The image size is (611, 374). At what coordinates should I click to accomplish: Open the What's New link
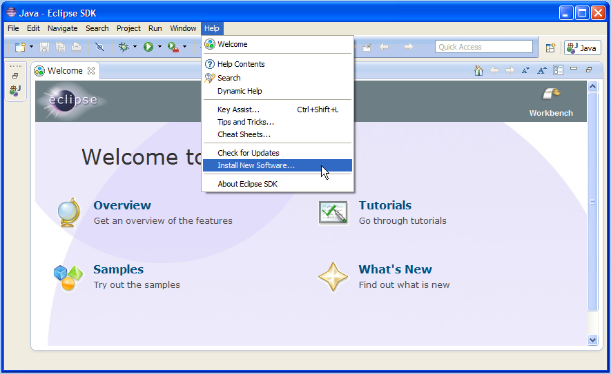395,269
